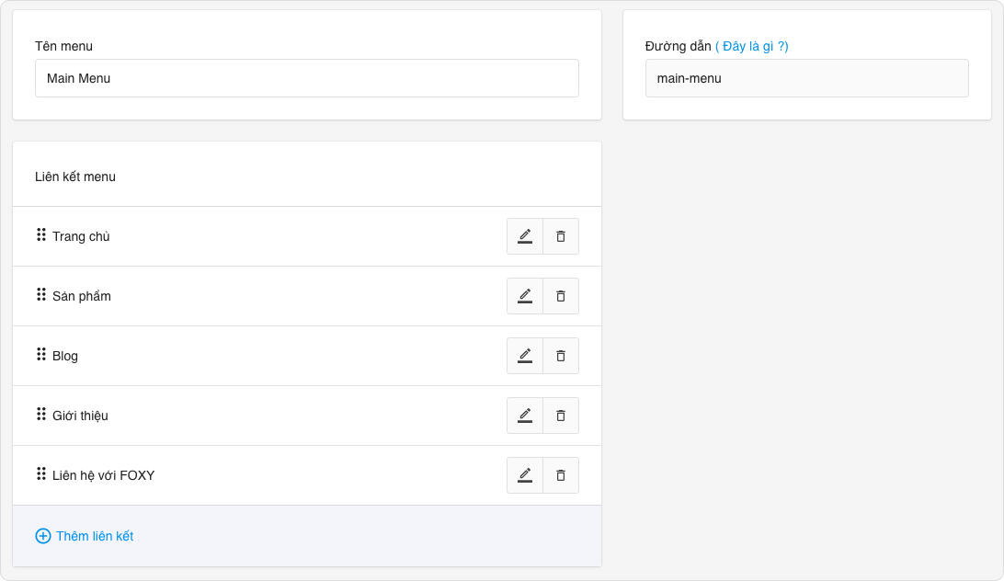Edit the Trang chủ menu link
The width and height of the screenshot is (1004, 581).
[525, 236]
